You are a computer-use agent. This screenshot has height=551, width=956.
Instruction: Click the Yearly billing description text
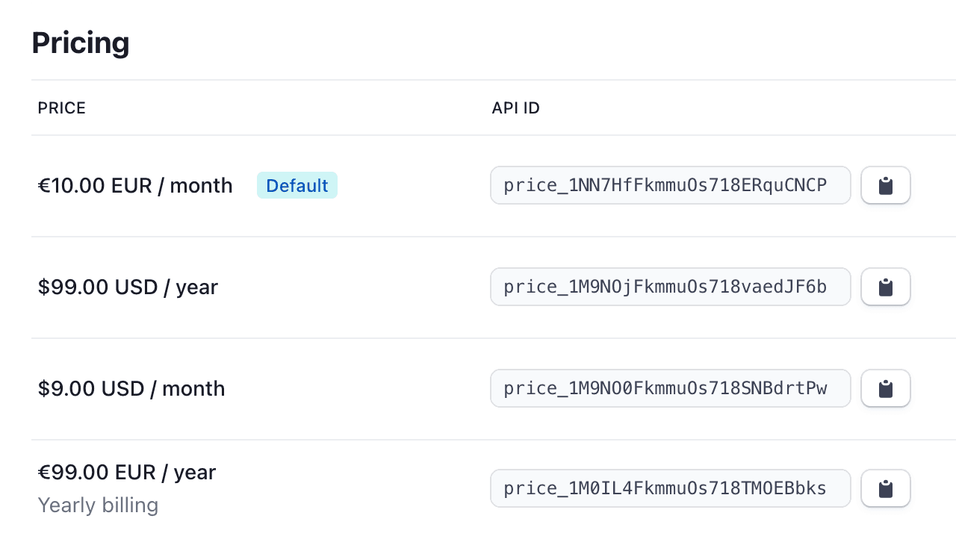[98, 505]
